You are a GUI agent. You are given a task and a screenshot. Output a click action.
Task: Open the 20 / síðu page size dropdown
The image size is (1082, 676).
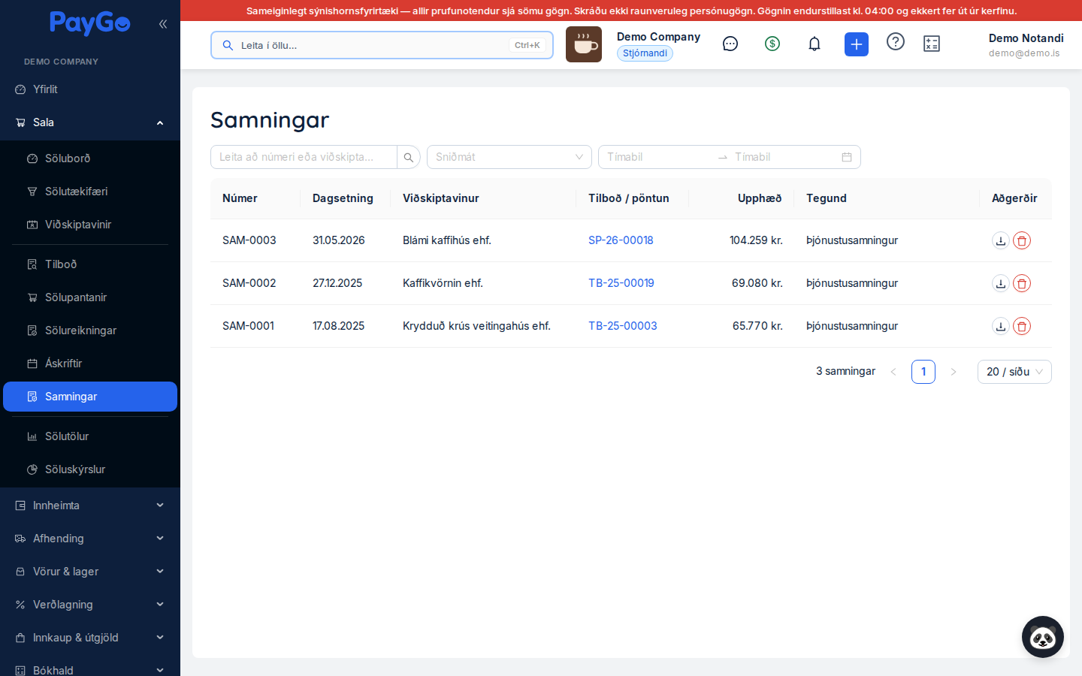(1014, 372)
